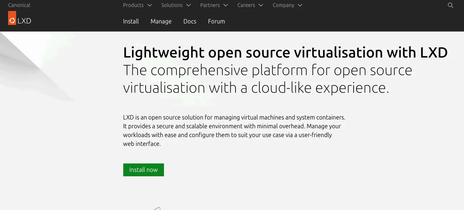Open the Company menu
464x210 pixels.
(x=288, y=5)
